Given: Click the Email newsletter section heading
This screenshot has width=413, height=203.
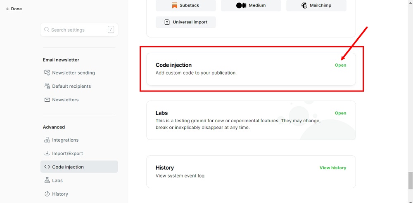Looking at the screenshot, I should [61, 60].
